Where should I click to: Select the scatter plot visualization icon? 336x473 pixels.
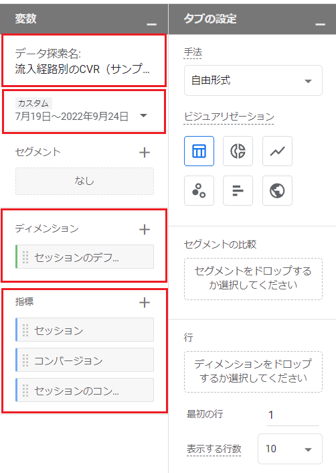[199, 190]
